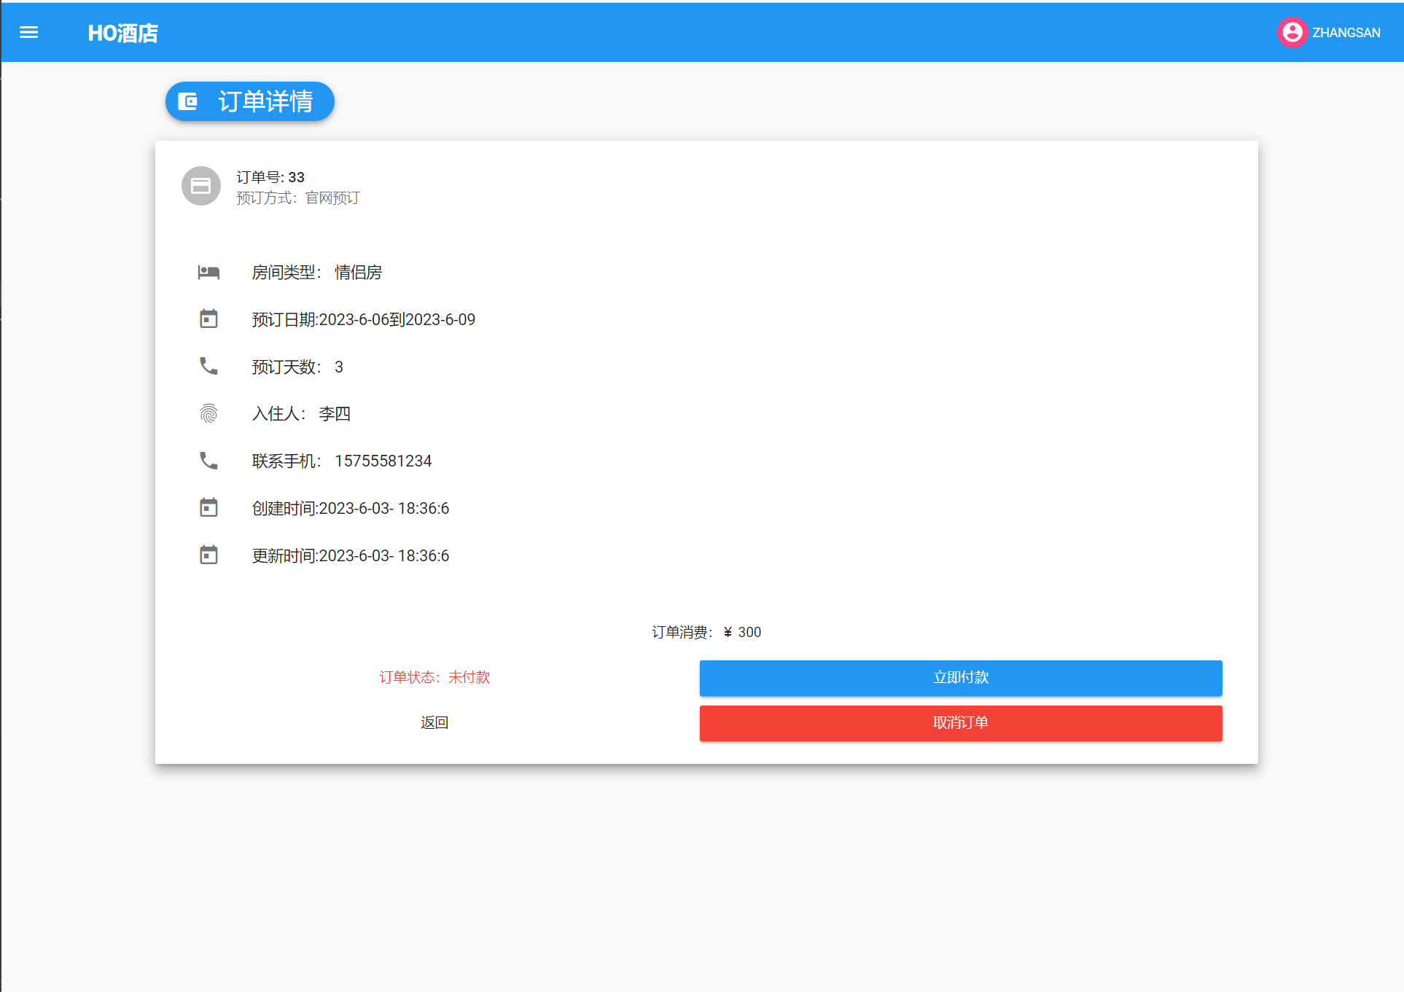Click the calendar icon beside 更新时间

click(x=208, y=555)
